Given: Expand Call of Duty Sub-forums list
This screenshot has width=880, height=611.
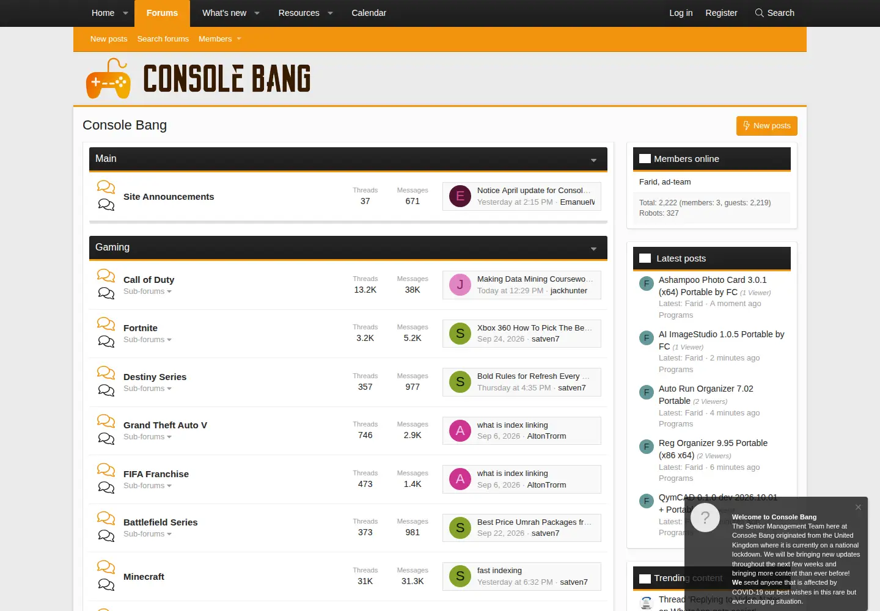Looking at the screenshot, I should [147, 291].
